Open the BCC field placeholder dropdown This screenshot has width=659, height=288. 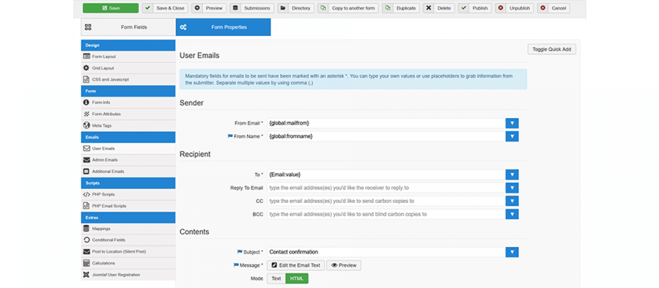point(512,214)
